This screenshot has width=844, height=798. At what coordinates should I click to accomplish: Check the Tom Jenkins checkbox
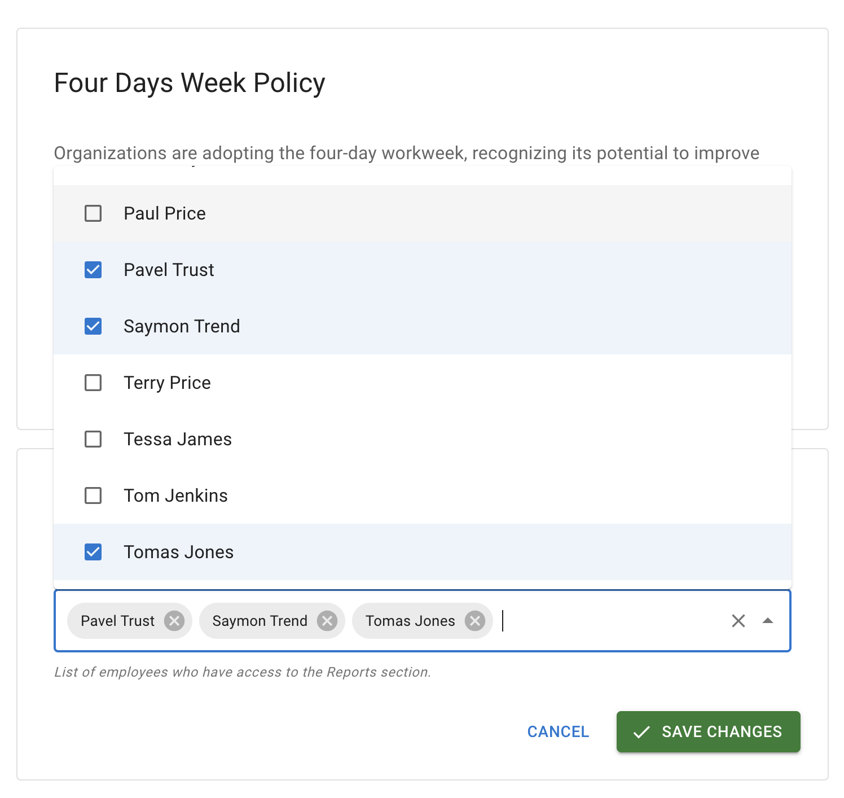[93, 496]
